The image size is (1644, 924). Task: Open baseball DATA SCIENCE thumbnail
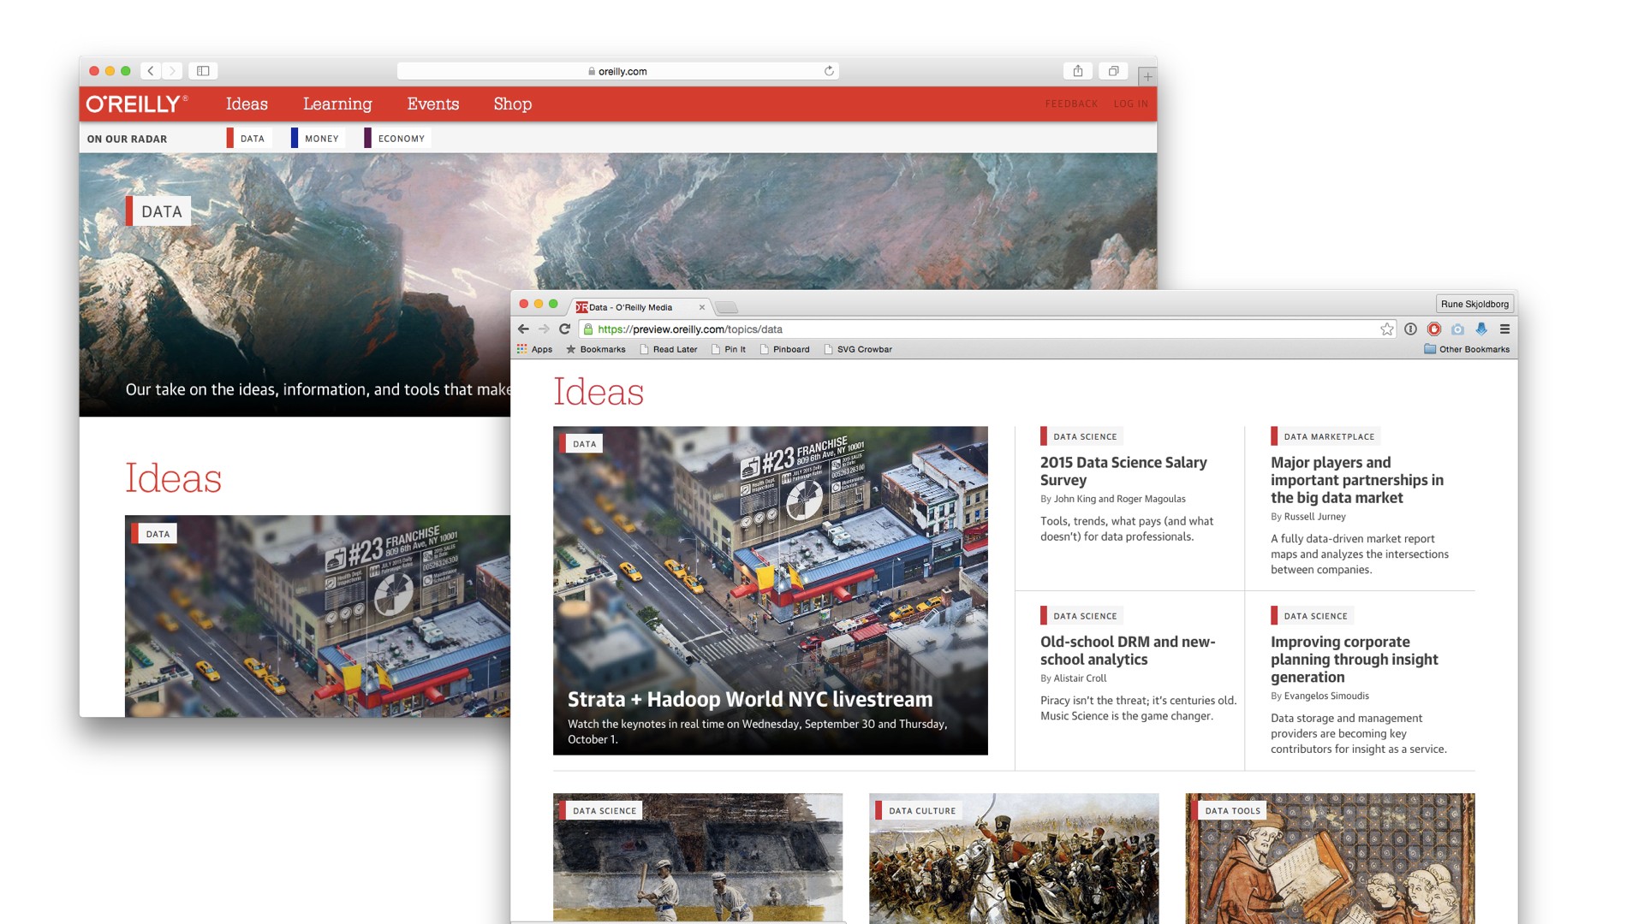[x=698, y=858]
